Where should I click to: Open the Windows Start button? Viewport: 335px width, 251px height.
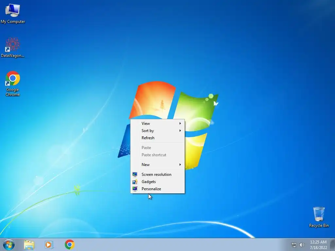pos(9,244)
